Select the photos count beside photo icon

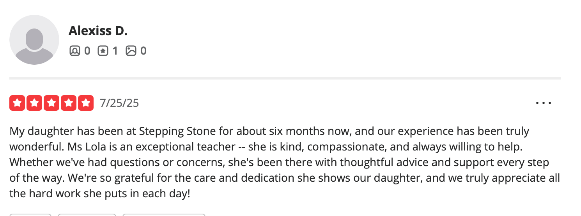[143, 51]
